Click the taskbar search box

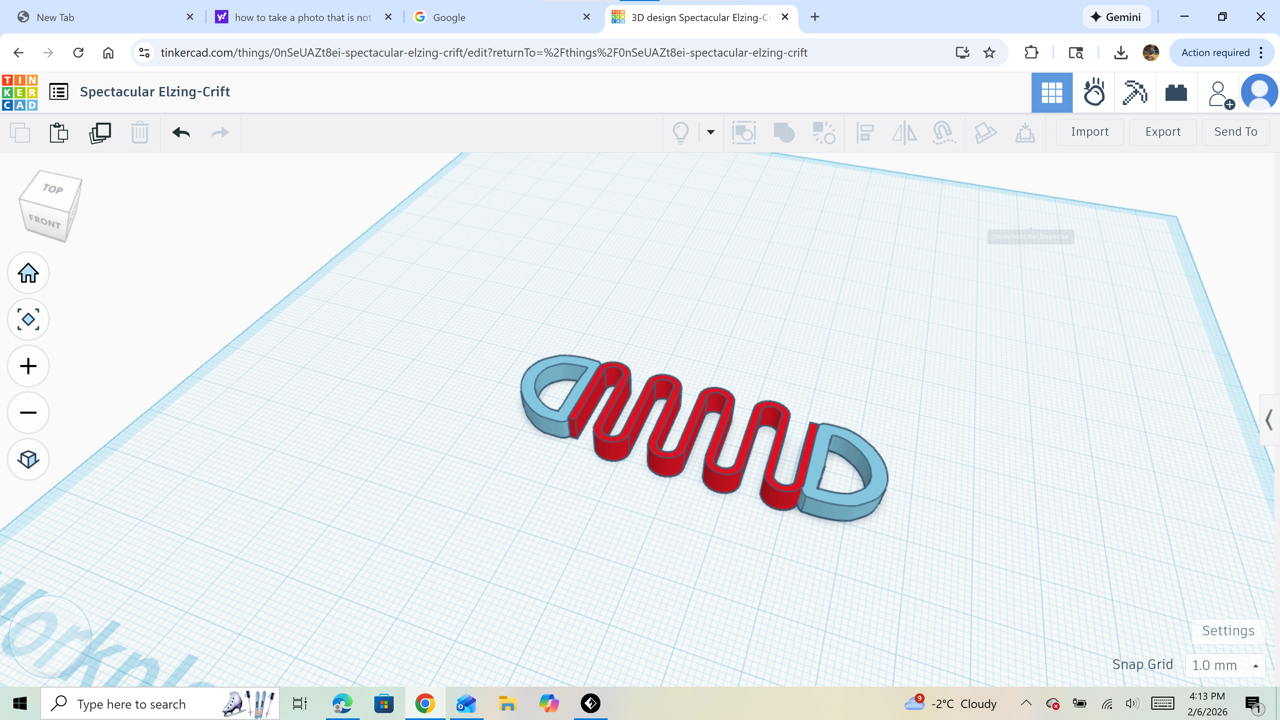tap(160, 704)
